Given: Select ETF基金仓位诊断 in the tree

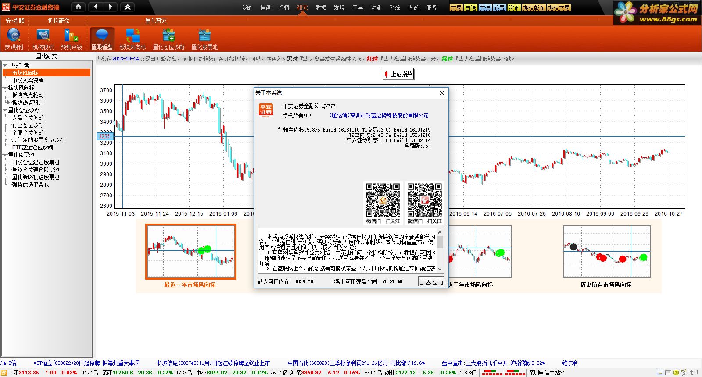Looking at the screenshot, I should (x=32, y=147).
